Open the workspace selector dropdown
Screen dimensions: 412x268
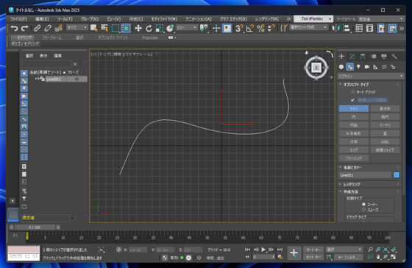pyautogui.click(x=380, y=19)
